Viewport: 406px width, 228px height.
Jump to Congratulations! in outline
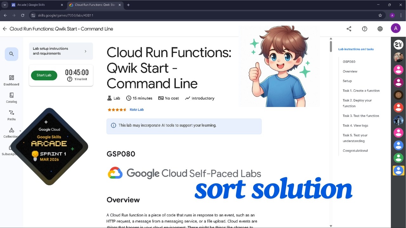(x=355, y=151)
